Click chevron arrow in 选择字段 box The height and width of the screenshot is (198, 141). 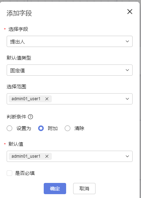point(127,41)
